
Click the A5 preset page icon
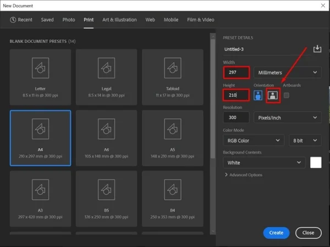pos(173,129)
